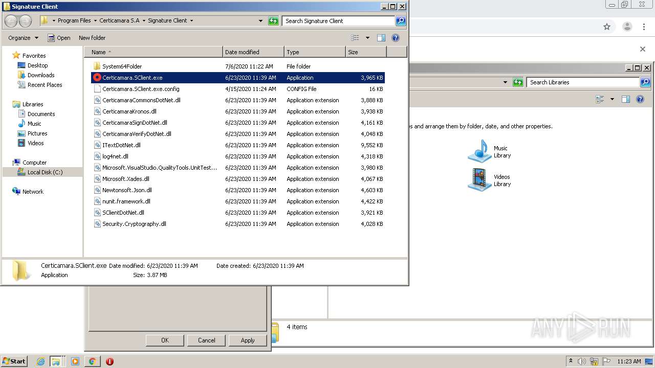Expand the views options dropdown arrow
The width and height of the screenshot is (655, 368).
click(367, 38)
